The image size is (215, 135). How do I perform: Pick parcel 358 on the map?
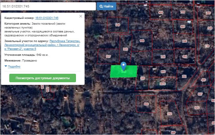(185, 56)
